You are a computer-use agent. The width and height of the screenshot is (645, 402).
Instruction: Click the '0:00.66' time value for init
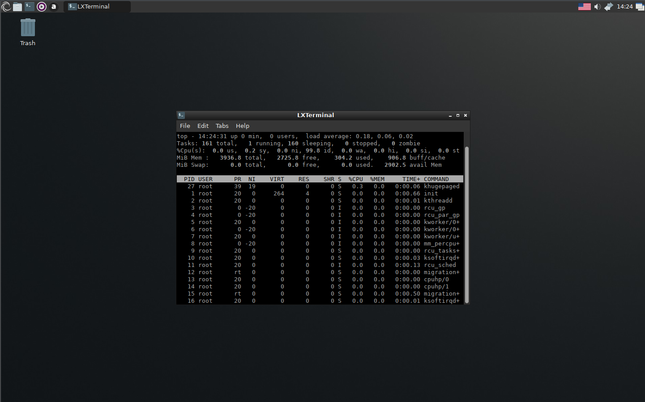click(x=408, y=194)
